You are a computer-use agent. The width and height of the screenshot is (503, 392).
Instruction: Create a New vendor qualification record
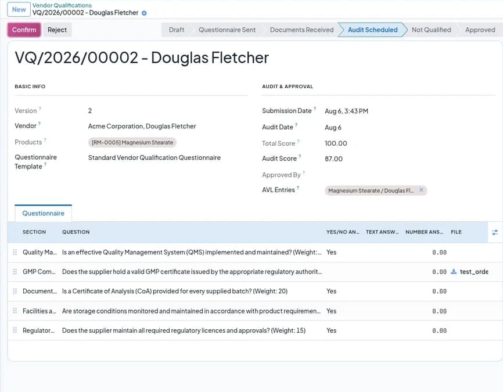[19, 9]
